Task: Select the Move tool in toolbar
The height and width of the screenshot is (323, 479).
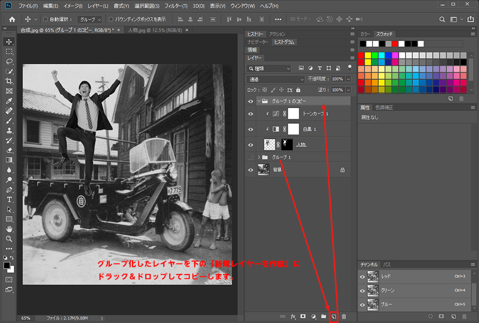Action: tap(9, 42)
